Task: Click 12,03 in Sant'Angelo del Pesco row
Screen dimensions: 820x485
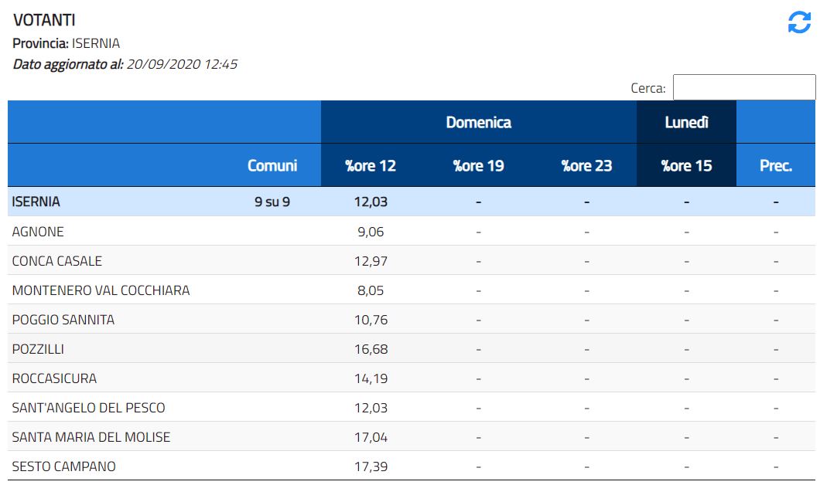Action: (371, 408)
